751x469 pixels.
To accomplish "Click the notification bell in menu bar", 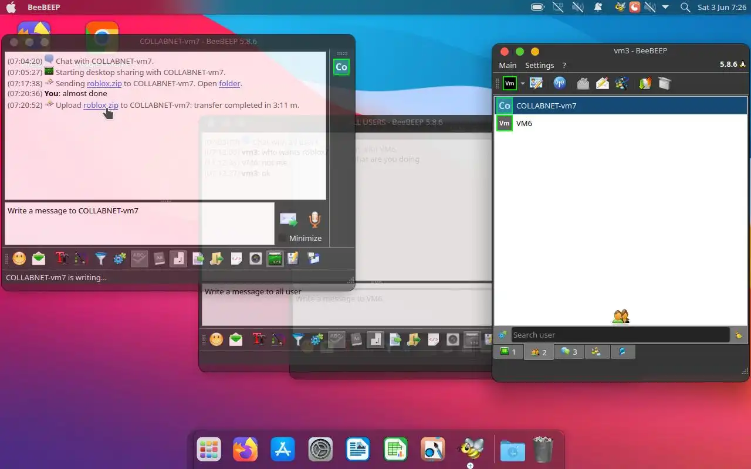I will pos(598,7).
